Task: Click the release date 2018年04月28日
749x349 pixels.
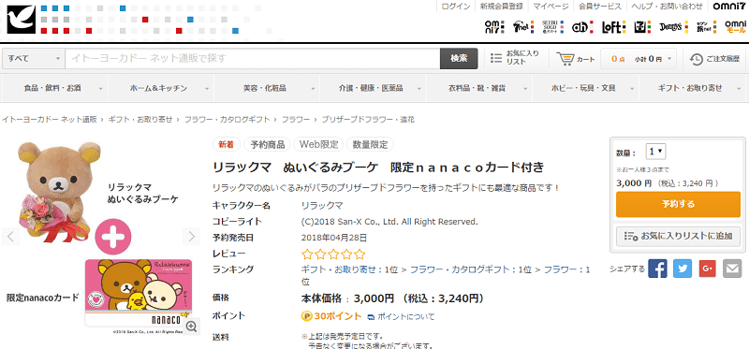Action: [x=334, y=238]
